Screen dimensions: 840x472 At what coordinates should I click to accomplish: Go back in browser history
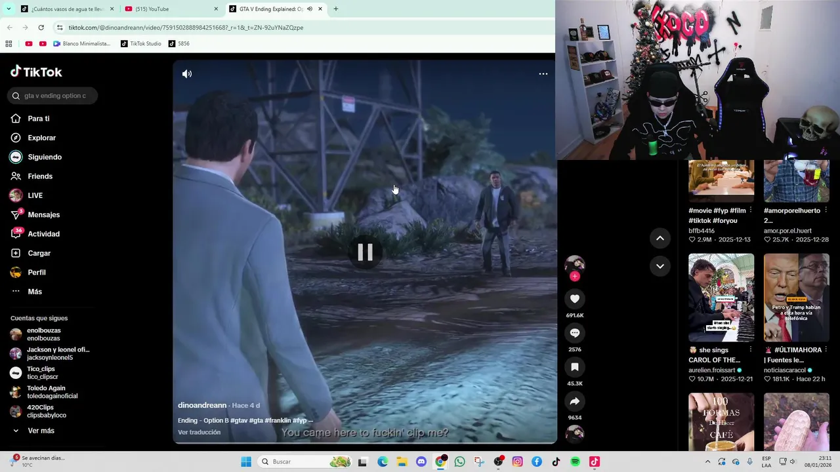pos(9,28)
